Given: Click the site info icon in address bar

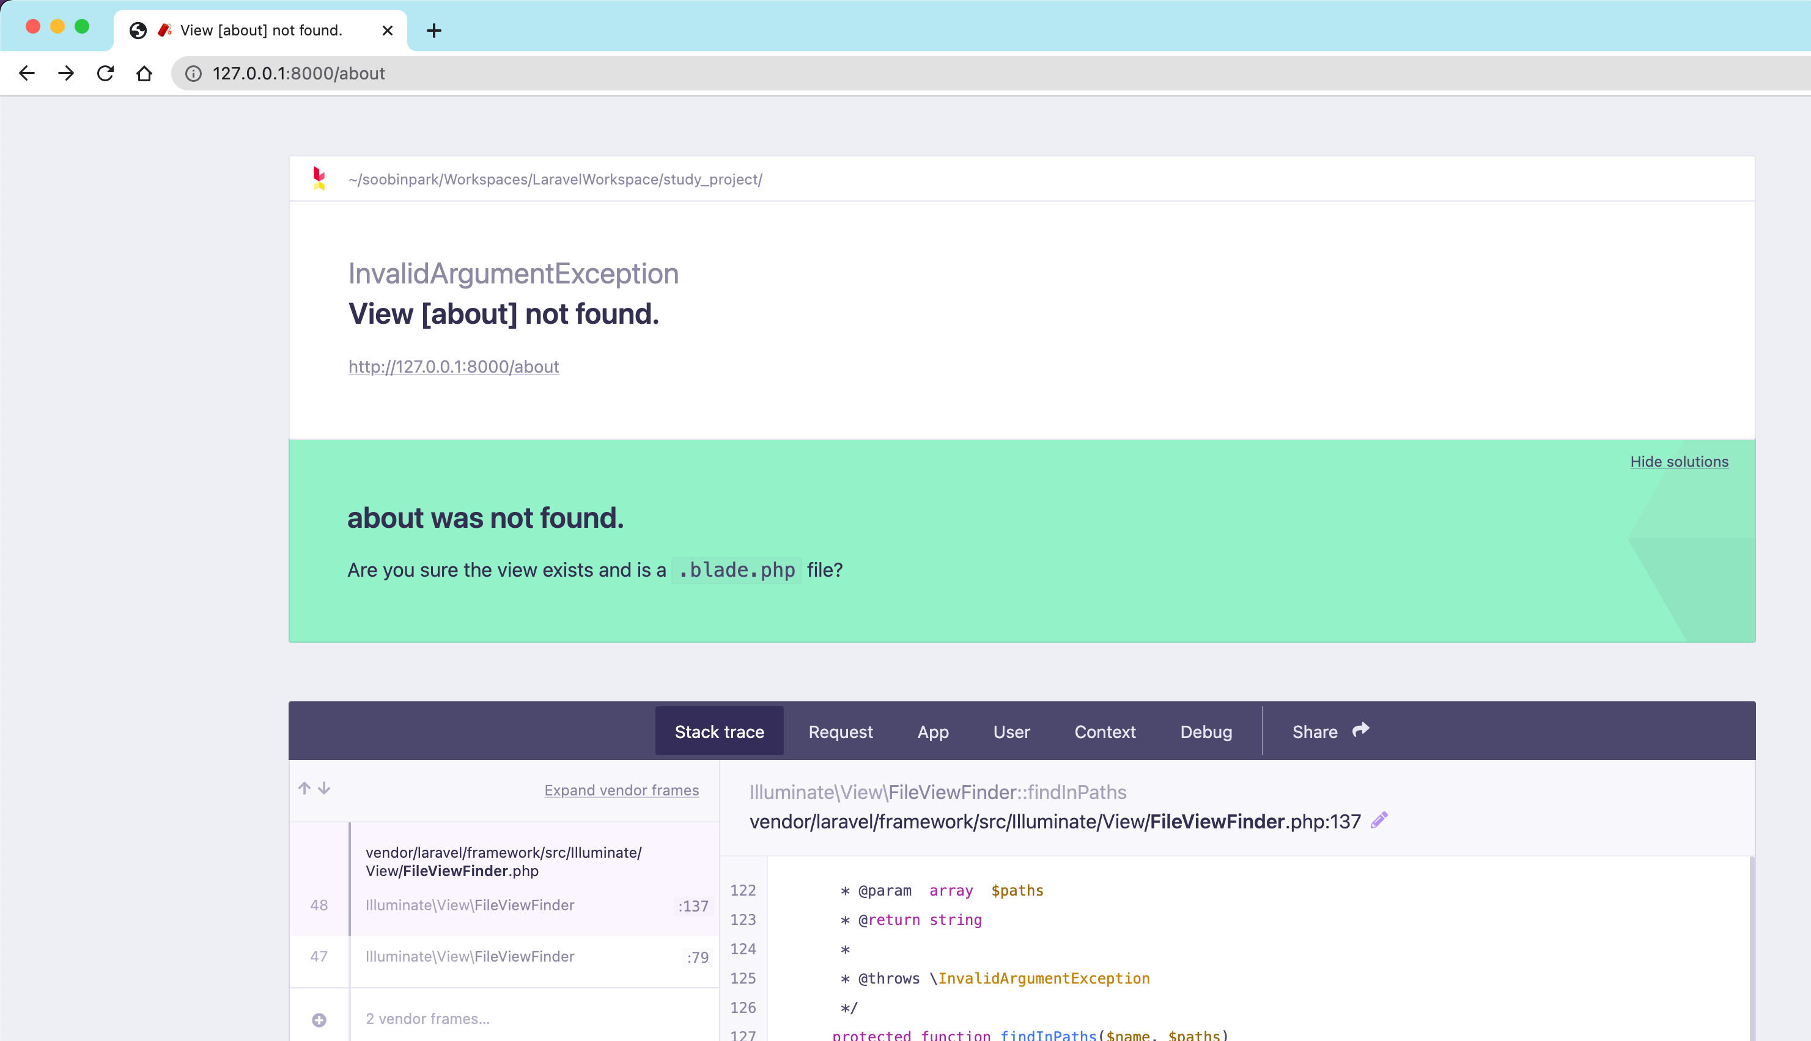Looking at the screenshot, I should point(193,74).
